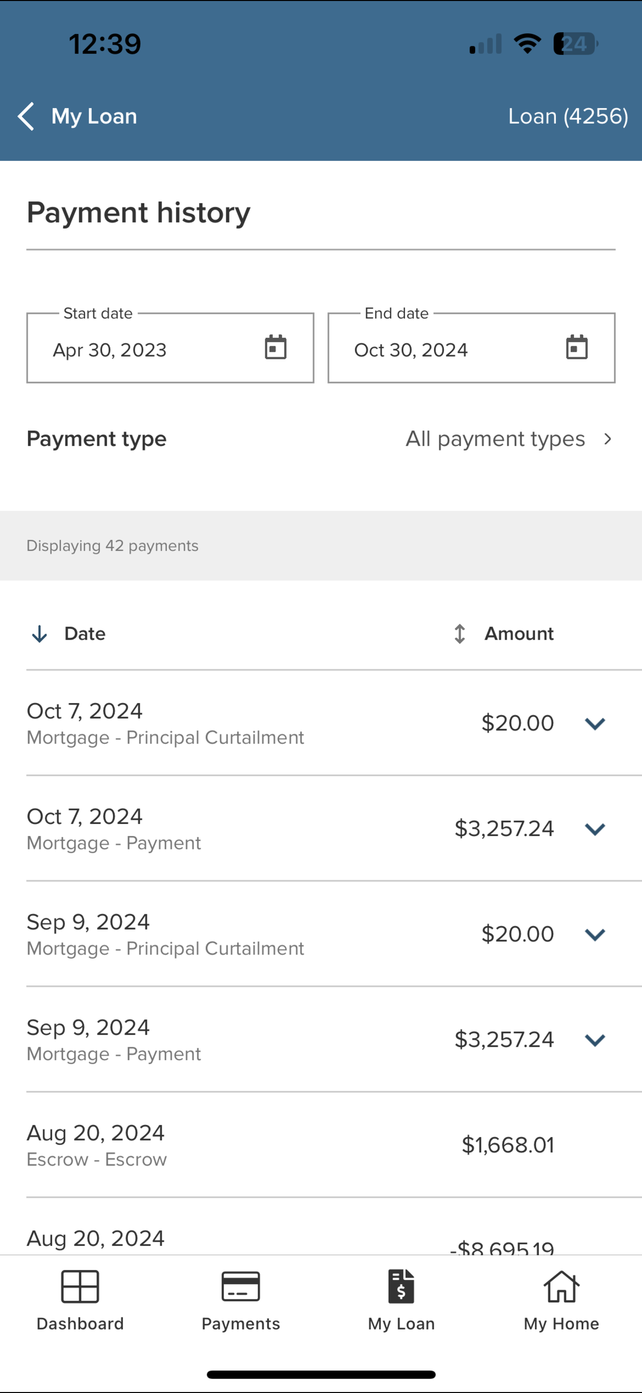Open All payment types selector
The image size is (642, 1393).
click(x=509, y=438)
